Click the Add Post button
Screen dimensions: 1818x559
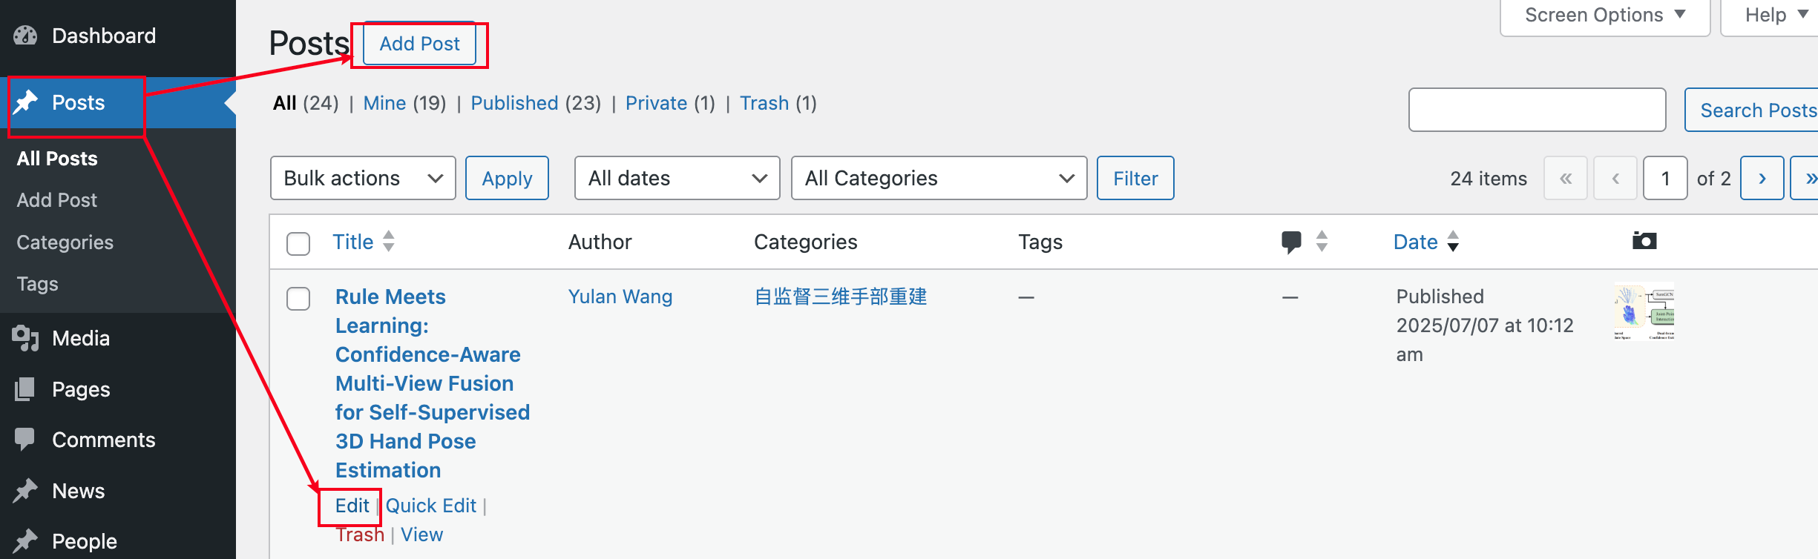pos(419,44)
